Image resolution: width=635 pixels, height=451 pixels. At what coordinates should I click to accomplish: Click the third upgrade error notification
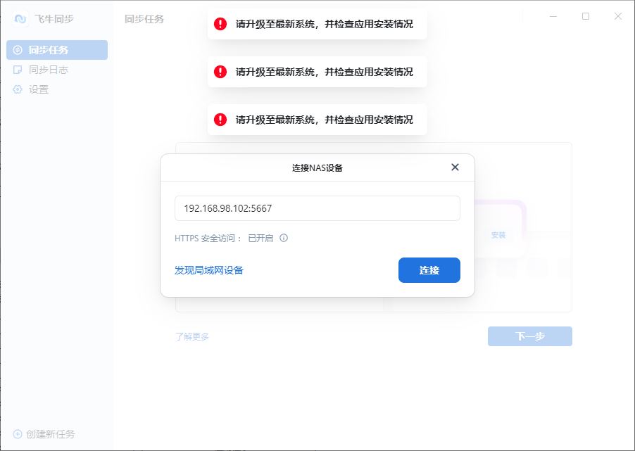pos(317,120)
